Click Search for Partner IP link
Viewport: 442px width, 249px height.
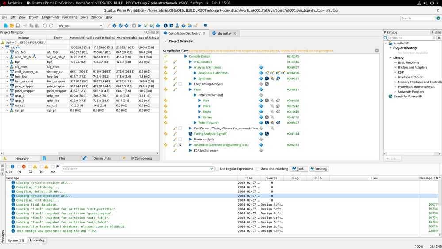(x=407, y=96)
